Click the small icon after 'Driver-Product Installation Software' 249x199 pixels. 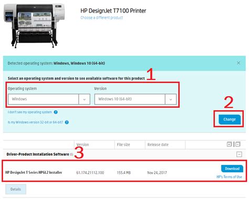click(71, 154)
